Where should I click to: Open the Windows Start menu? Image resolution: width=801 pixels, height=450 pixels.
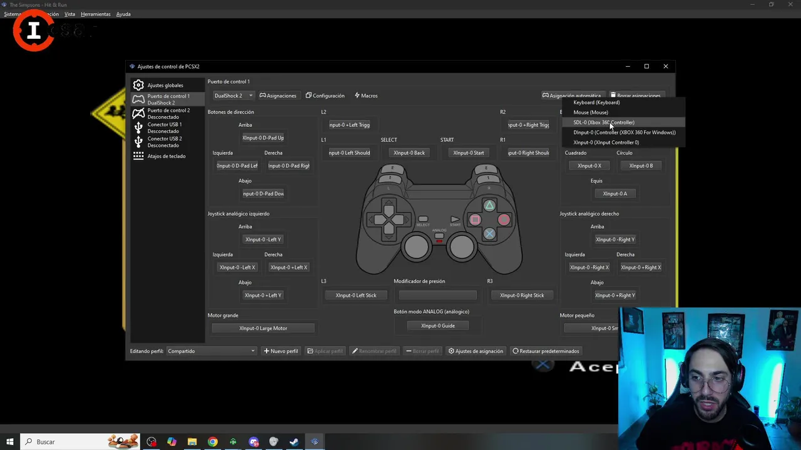[9, 442]
